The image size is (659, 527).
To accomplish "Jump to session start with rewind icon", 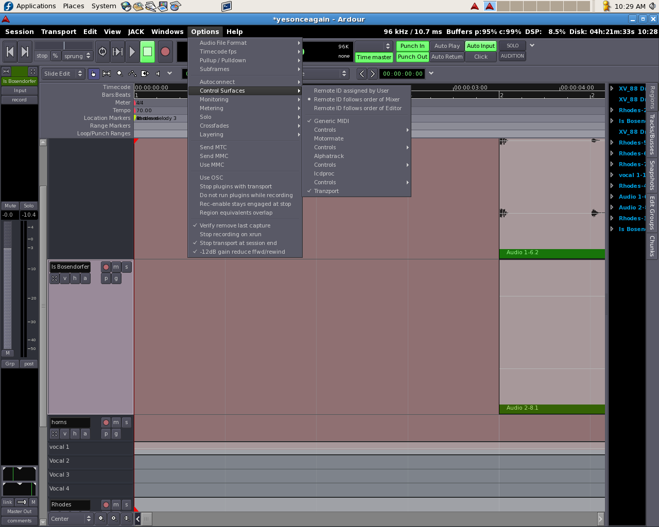I will [10, 51].
